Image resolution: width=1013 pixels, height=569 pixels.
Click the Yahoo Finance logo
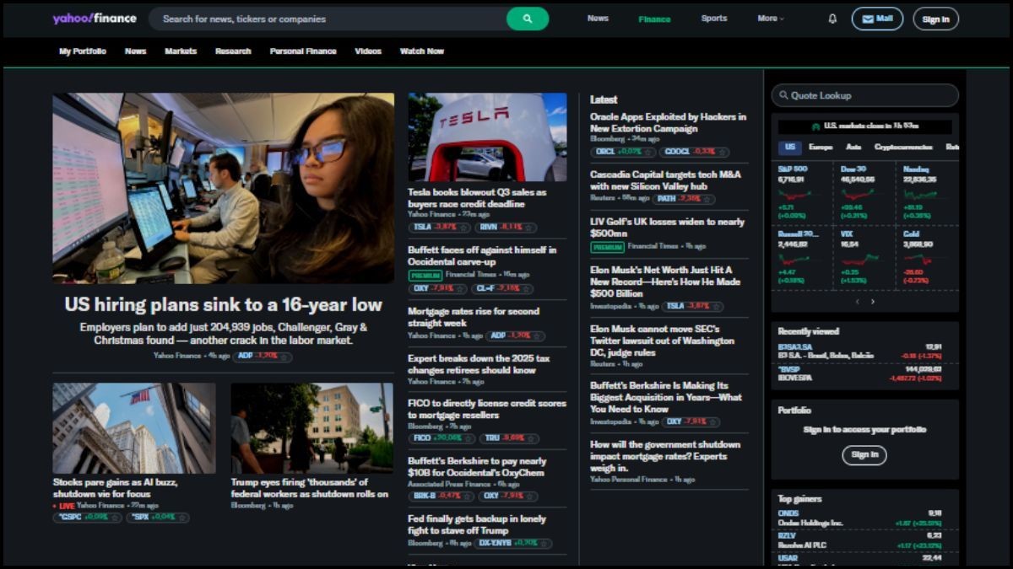pyautogui.click(x=94, y=19)
